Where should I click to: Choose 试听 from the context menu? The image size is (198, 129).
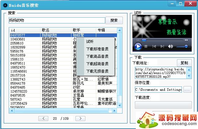coord(90,42)
